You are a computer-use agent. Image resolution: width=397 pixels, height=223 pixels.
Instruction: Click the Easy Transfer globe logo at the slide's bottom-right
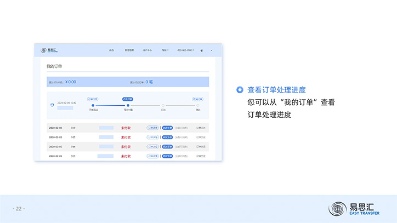337,209
